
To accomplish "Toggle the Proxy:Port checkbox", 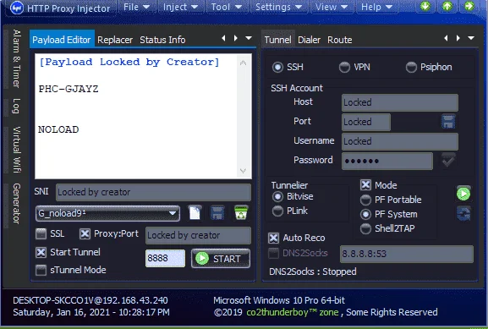I will coord(85,233).
